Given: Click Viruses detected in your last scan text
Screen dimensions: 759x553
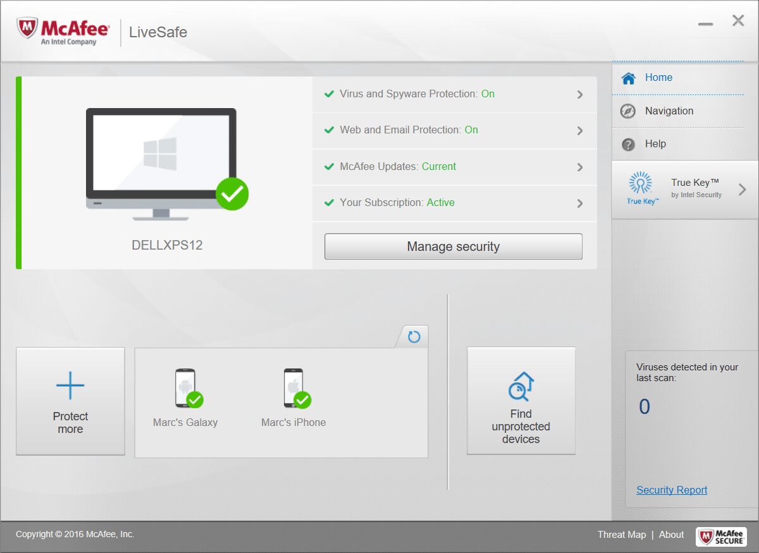Looking at the screenshot, I should 688,373.
